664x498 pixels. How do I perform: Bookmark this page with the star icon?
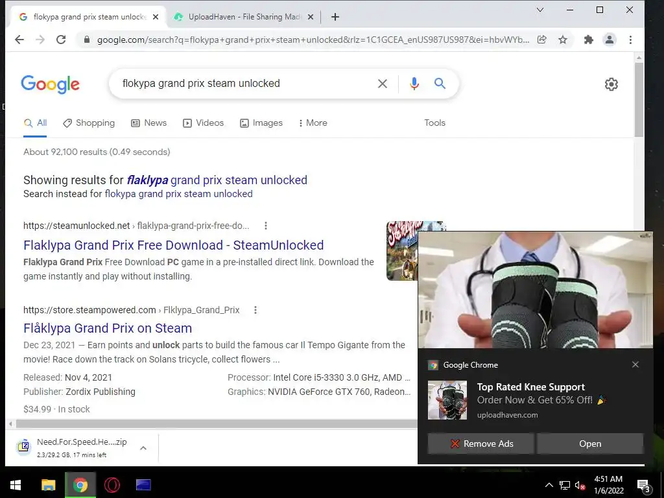click(x=562, y=40)
